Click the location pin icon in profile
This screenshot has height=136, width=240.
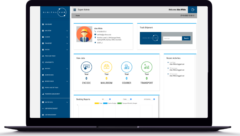[x=95, y=38]
